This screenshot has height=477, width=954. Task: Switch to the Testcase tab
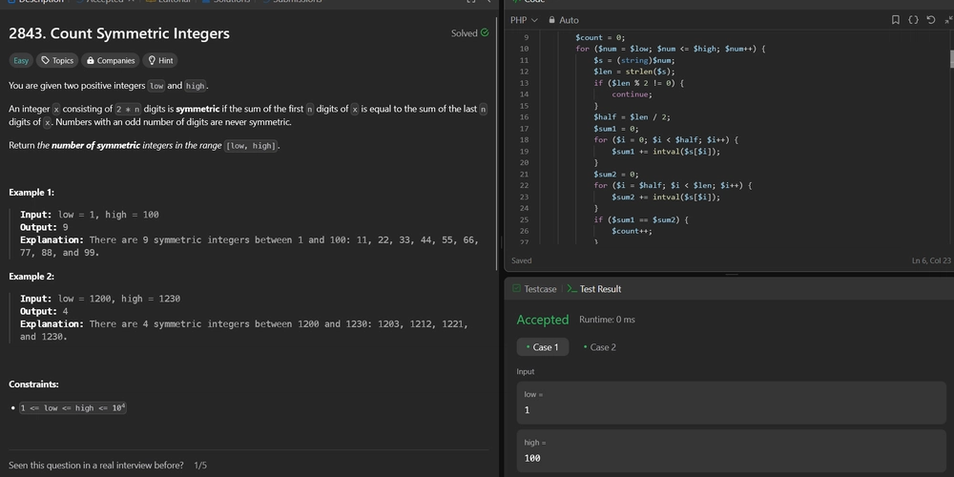(x=534, y=289)
